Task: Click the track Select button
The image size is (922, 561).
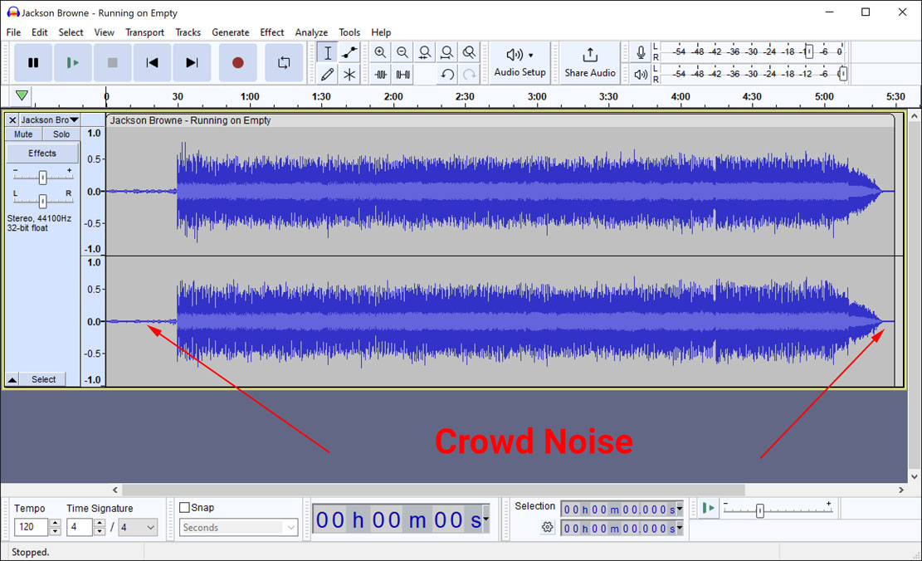Action: click(43, 379)
